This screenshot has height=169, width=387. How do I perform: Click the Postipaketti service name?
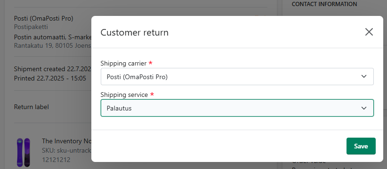click(31, 27)
